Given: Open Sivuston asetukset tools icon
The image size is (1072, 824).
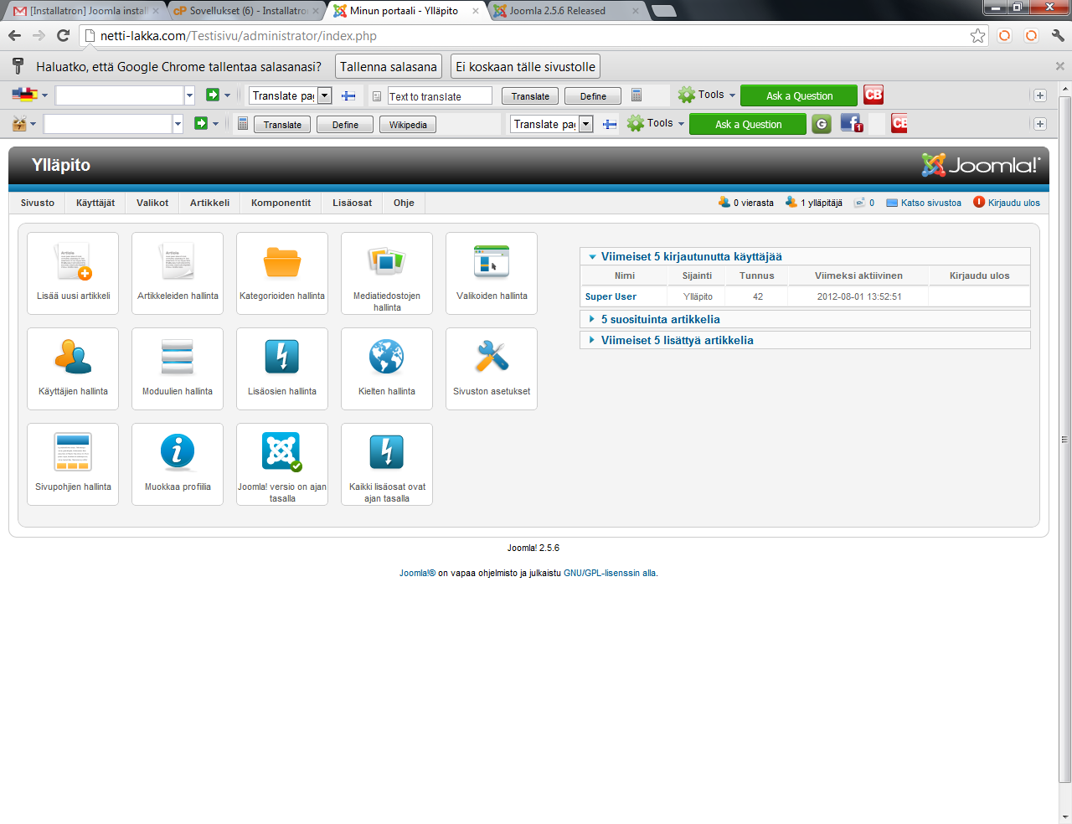Looking at the screenshot, I should coord(492,368).
